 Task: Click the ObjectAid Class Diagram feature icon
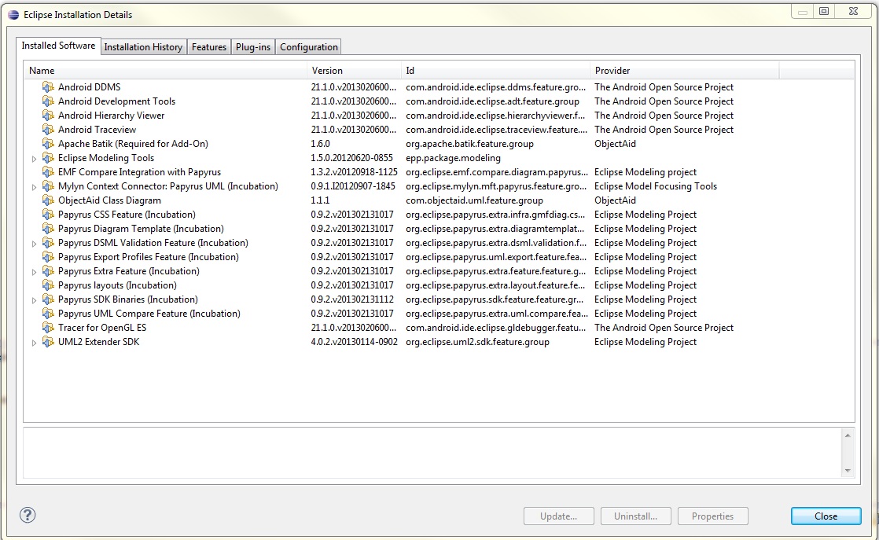coord(48,200)
